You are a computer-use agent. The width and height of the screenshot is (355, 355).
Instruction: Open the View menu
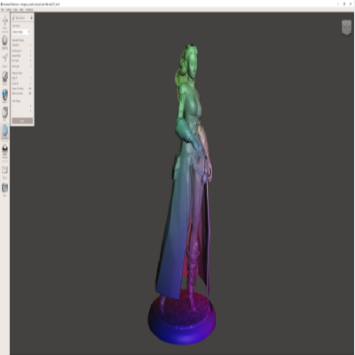16,10
